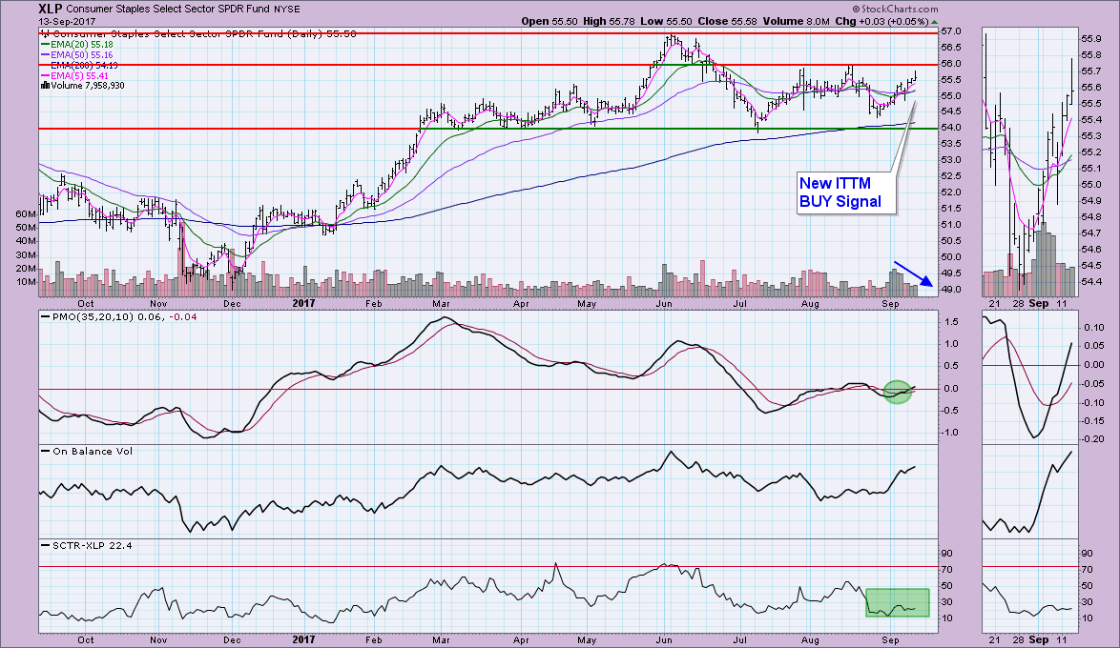
Task: Click the line marker before On Balance Vol
Action: [46, 451]
